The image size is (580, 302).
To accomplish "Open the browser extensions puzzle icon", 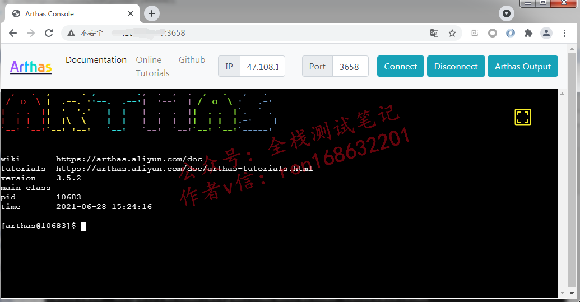I will tap(528, 33).
